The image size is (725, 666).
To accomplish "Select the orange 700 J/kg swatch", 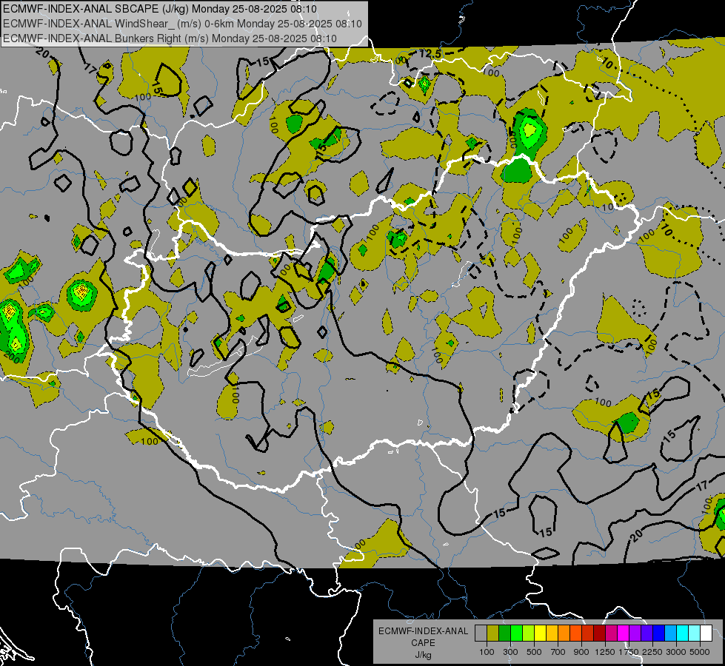I will pyautogui.click(x=564, y=633).
